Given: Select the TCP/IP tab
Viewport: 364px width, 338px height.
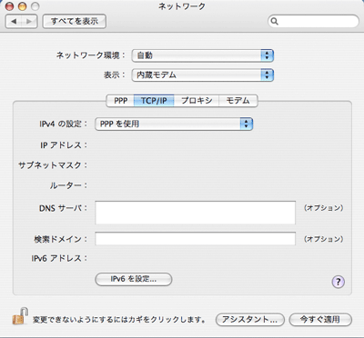Looking at the screenshot, I should pyautogui.click(x=154, y=101).
